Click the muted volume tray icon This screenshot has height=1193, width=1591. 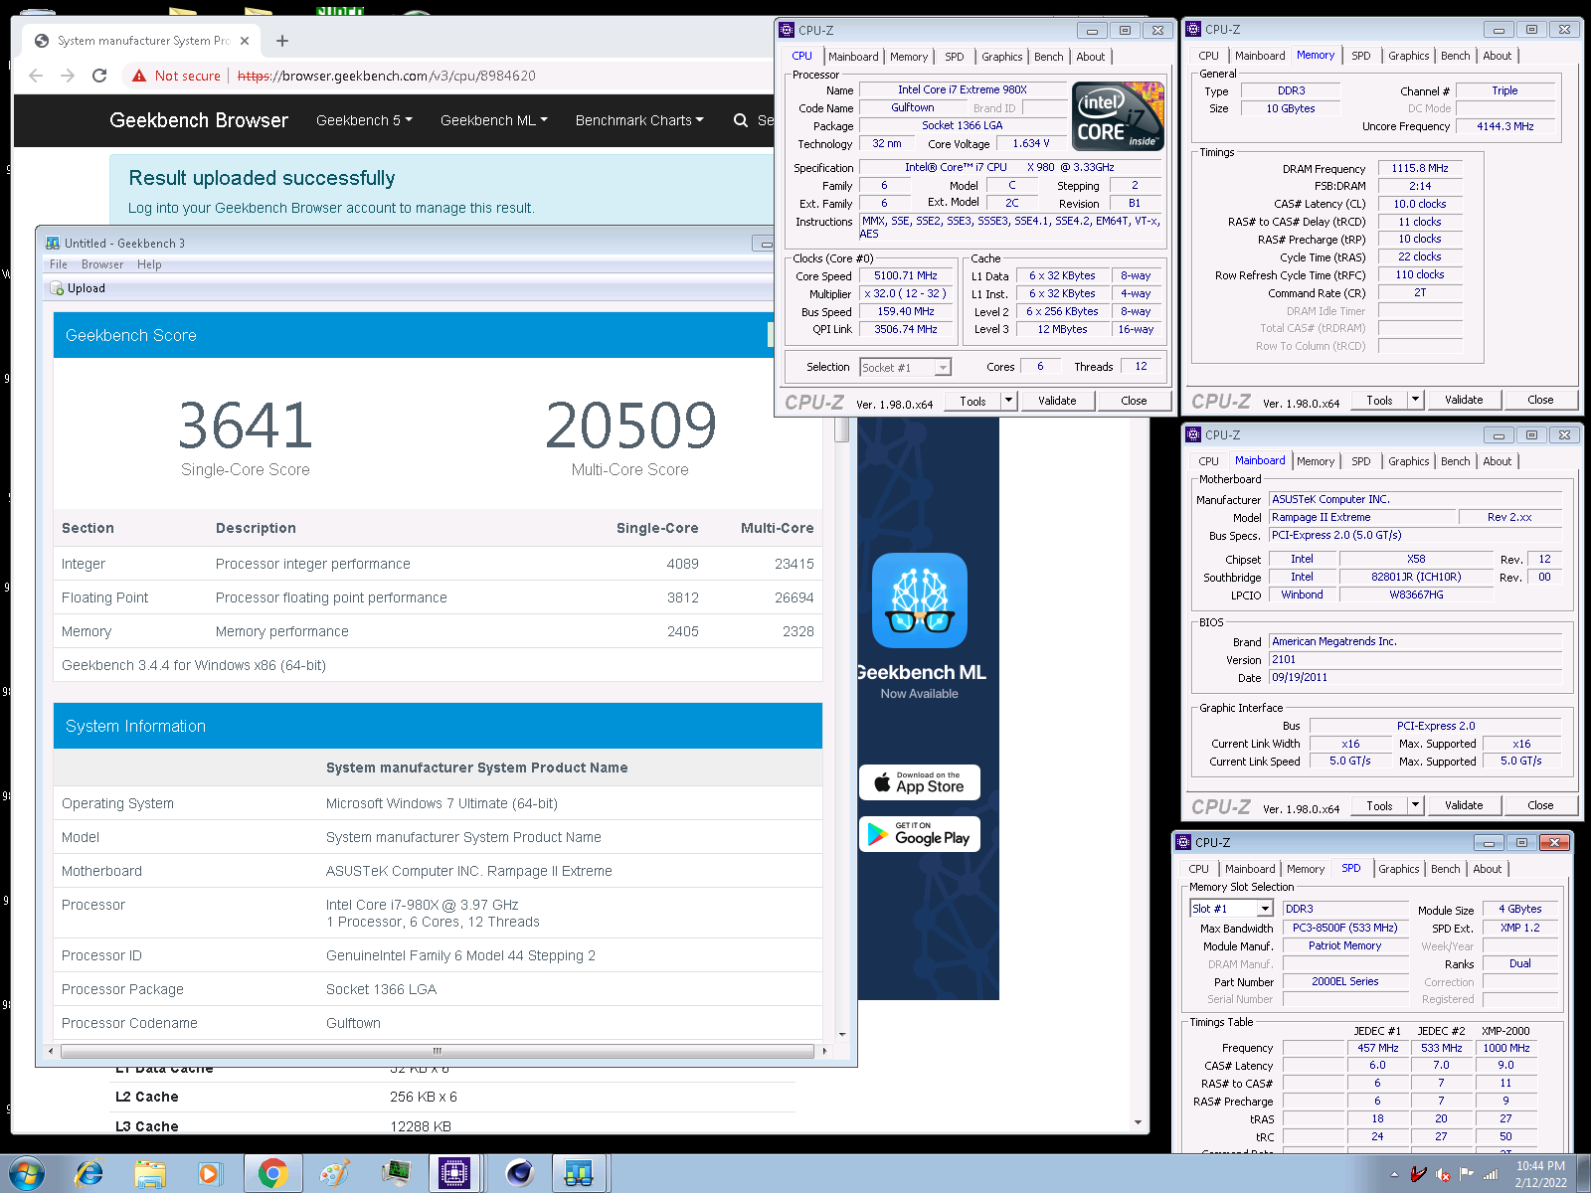click(1444, 1174)
